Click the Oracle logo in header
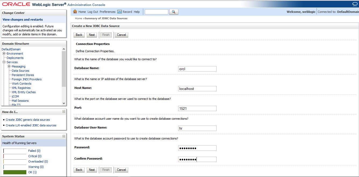The width and height of the screenshot is (359, 177). (16, 4)
